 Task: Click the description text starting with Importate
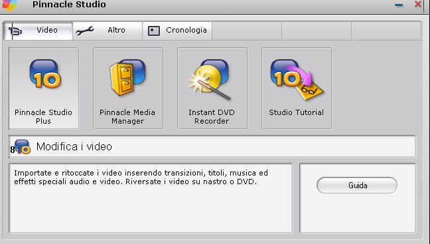141,178
